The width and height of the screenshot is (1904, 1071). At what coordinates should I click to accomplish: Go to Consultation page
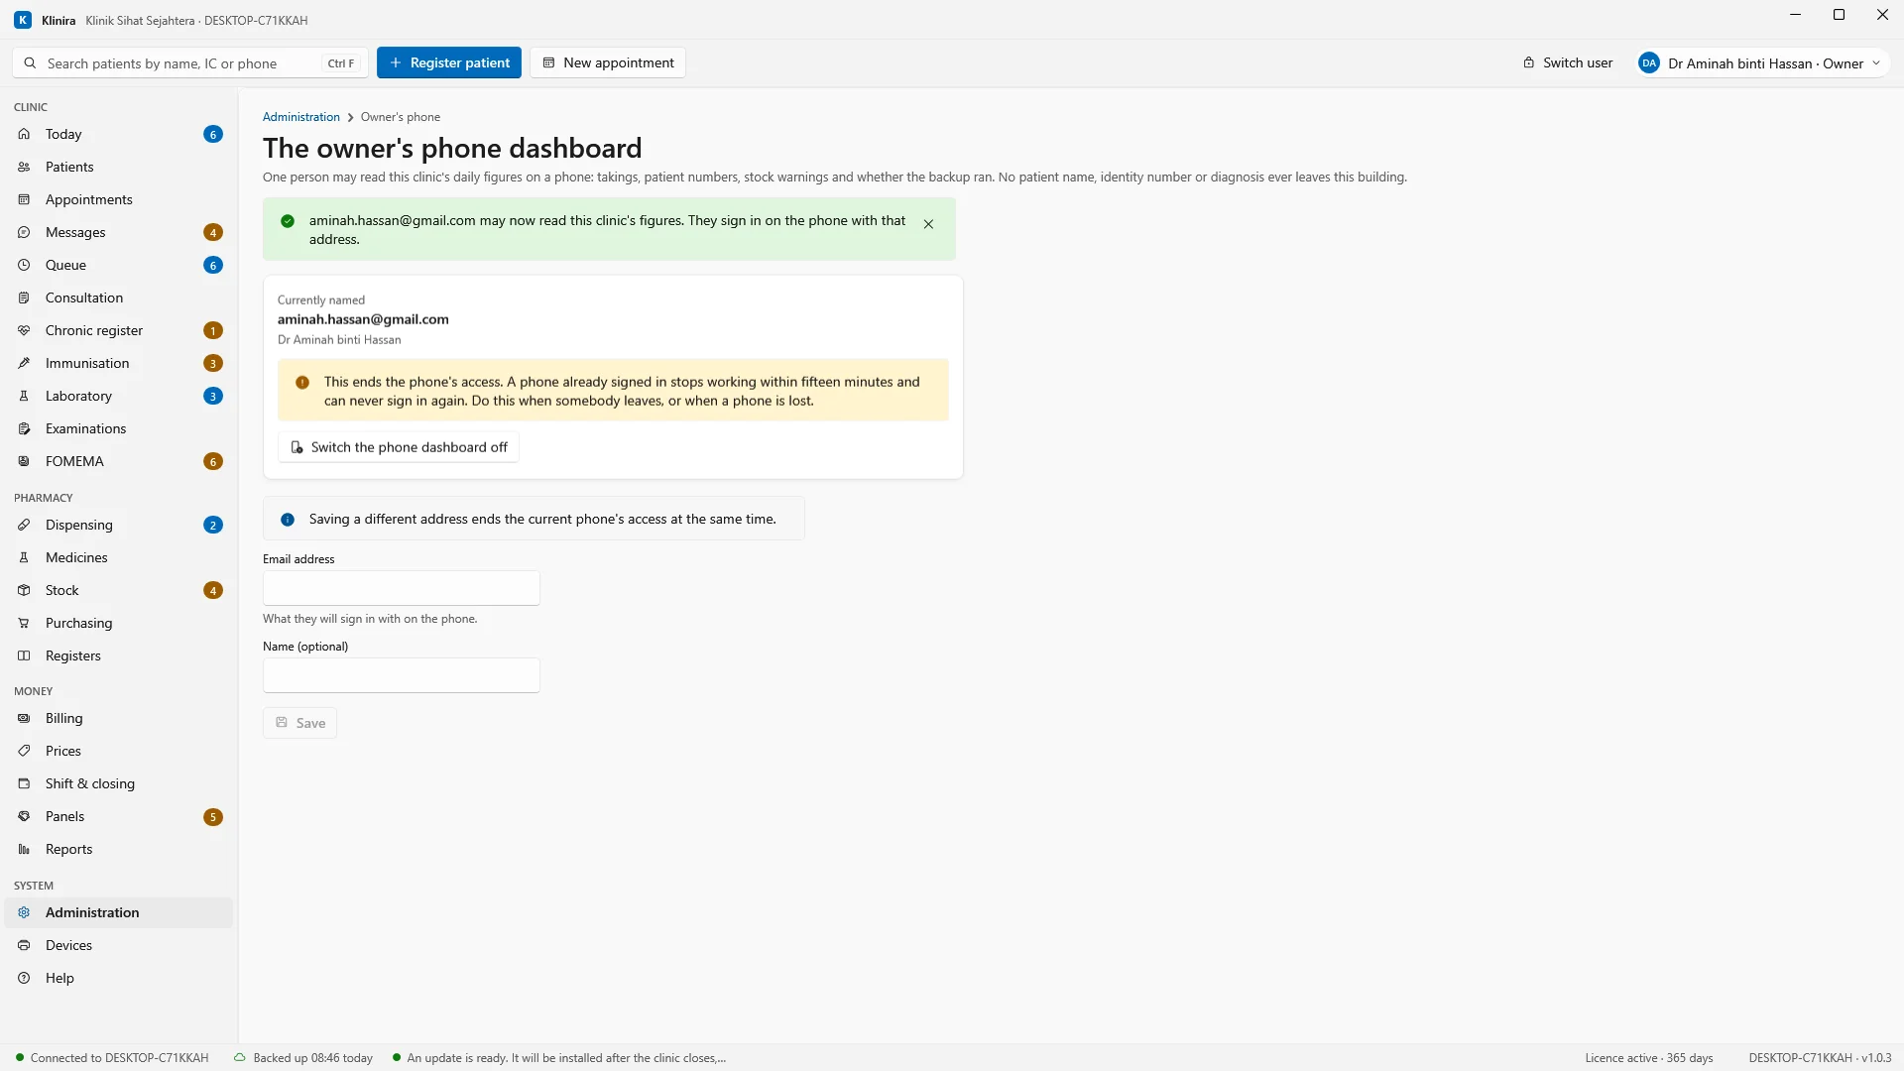point(119,297)
